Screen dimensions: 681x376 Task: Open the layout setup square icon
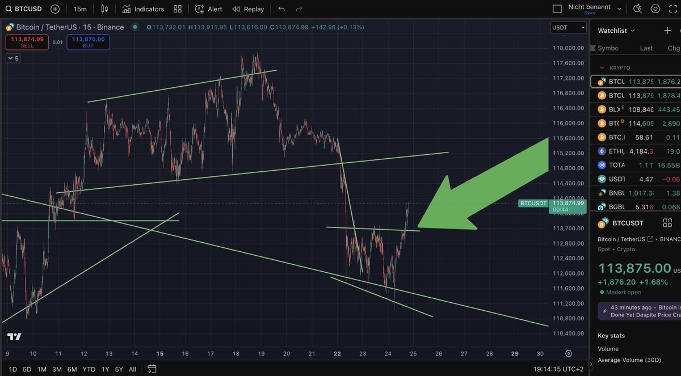tap(557, 9)
